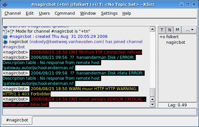Minimize the KSirc window

coord(182,5)
